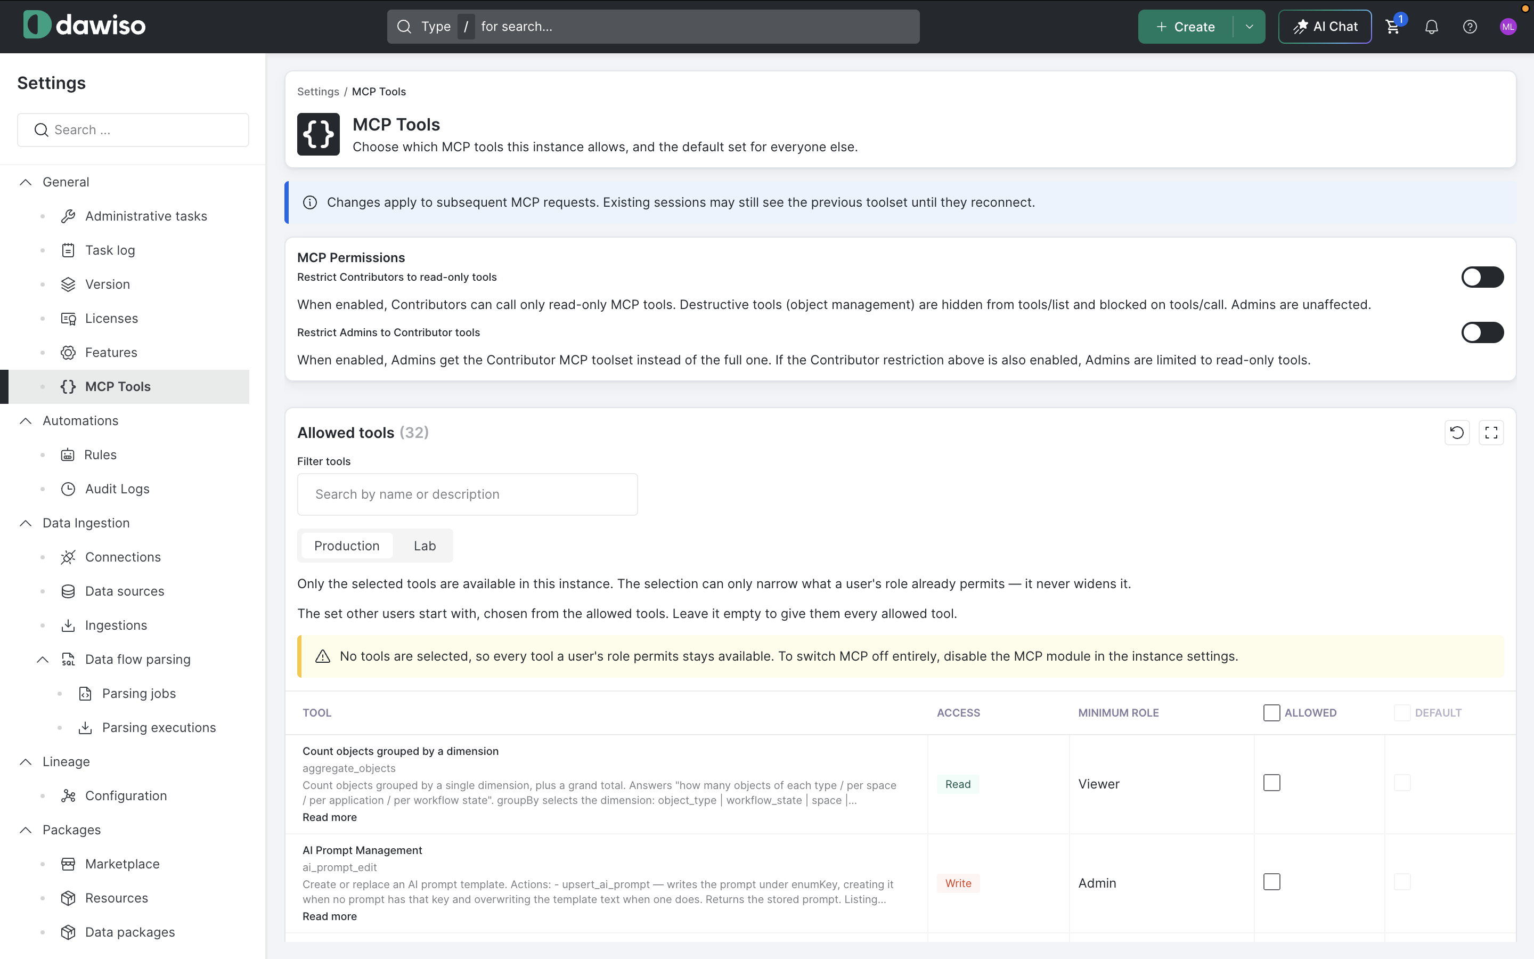Focus the global search bar
The height and width of the screenshot is (959, 1534).
pyautogui.click(x=653, y=27)
